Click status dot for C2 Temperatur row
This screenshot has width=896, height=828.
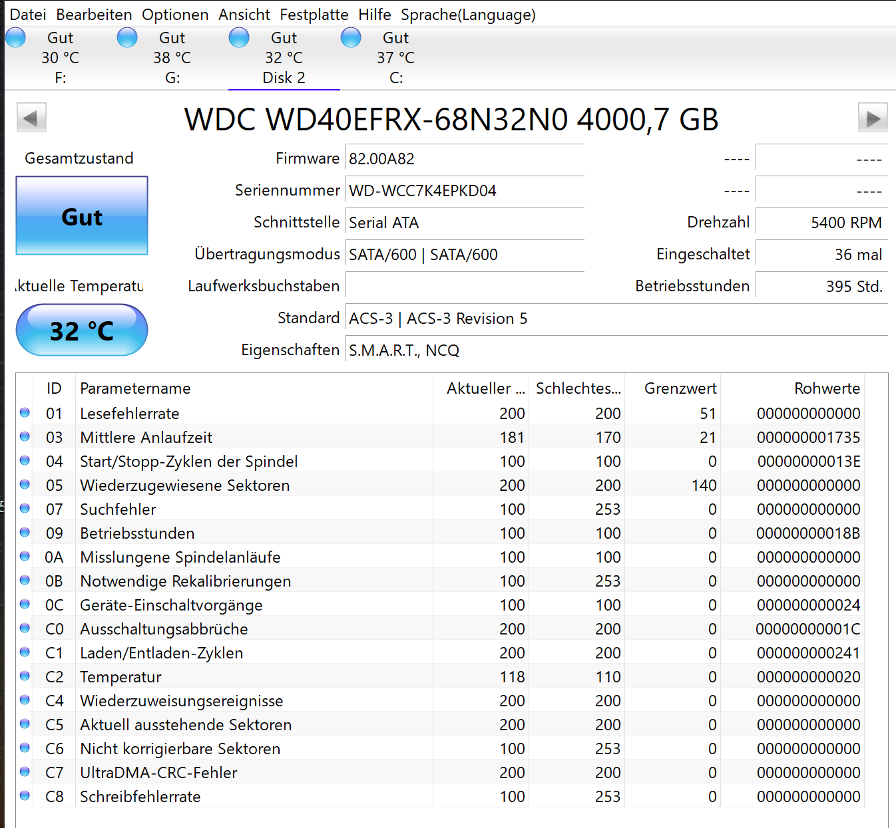(x=25, y=676)
